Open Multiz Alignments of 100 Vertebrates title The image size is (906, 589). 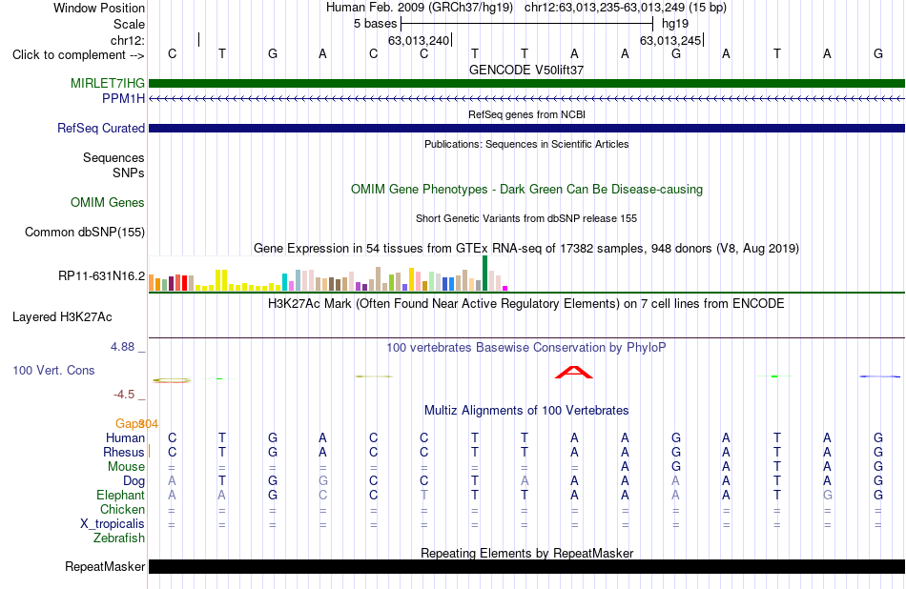coord(526,411)
